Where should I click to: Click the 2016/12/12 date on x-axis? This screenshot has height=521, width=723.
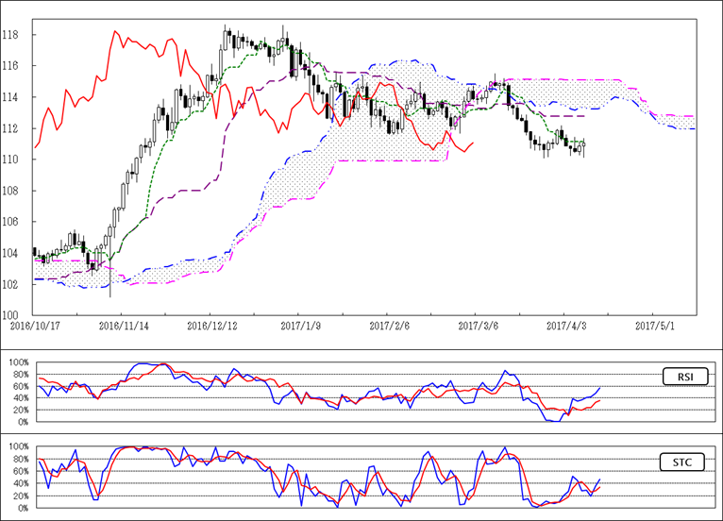click(x=210, y=325)
